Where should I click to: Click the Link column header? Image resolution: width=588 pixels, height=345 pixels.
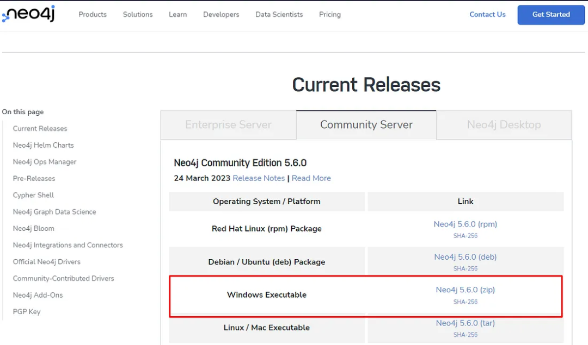(x=465, y=202)
